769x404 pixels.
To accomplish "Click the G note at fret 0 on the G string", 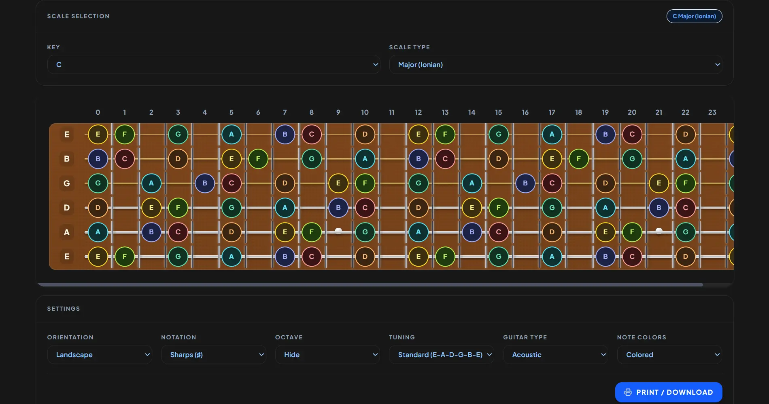I will coord(98,183).
